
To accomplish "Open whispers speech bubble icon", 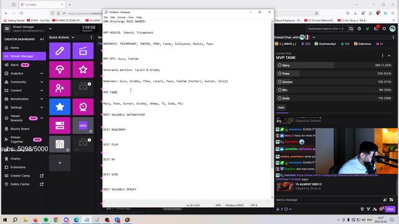I will point(384,29).
